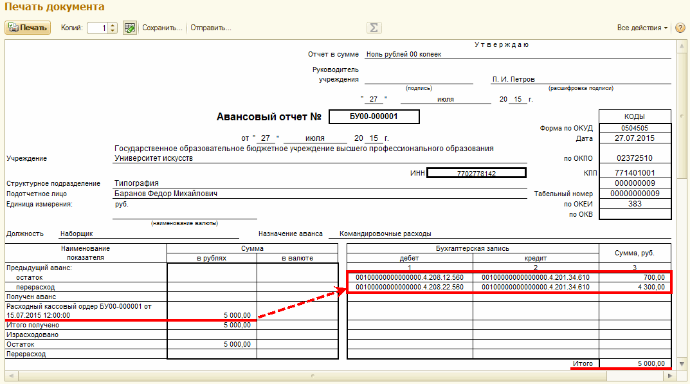Screen dimensions: 690x384
Task: Select Авансовый отчет № heading
Action: point(269,116)
